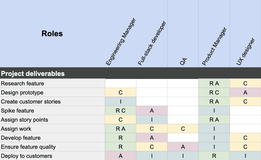Select UX designer cell in Design prototype row

(x=245, y=93)
